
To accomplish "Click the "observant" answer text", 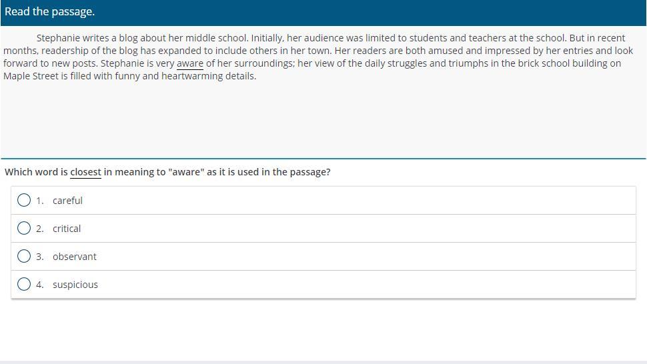I will click(74, 257).
